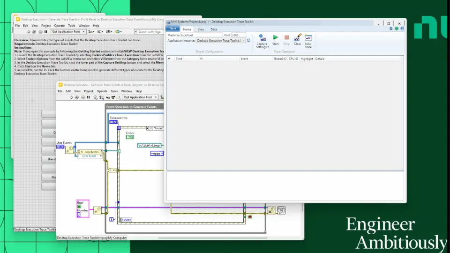Screen dimensions: 450x253
Task: Click Run arrow in Block Diagram toolbar
Action: click(71, 97)
